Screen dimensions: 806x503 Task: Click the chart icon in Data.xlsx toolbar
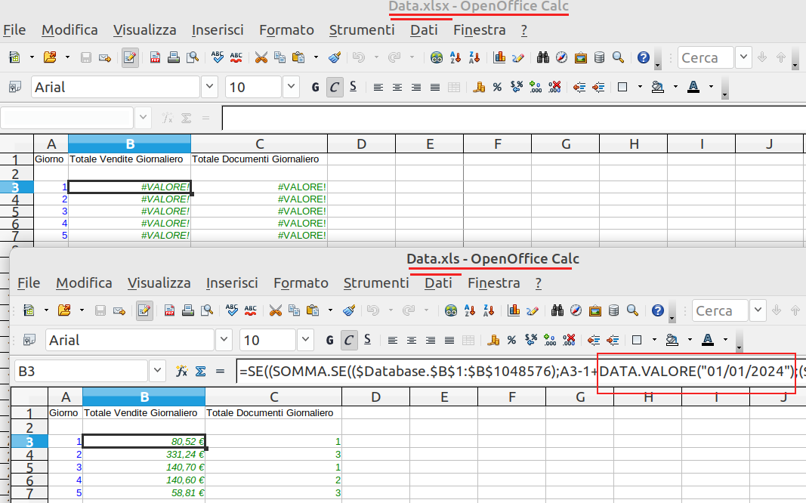tap(499, 57)
